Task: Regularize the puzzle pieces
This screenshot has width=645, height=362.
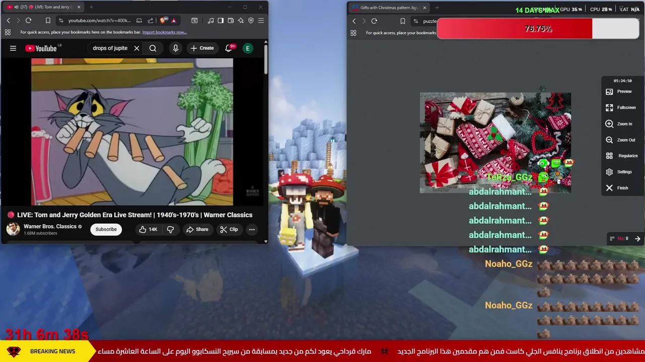Action: pyautogui.click(x=622, y=156)
